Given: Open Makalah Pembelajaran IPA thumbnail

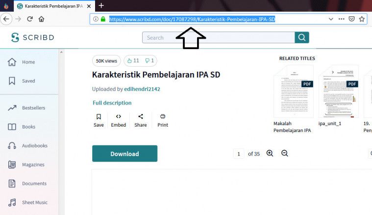Looking at the screenshot, I should click(294, 91).
